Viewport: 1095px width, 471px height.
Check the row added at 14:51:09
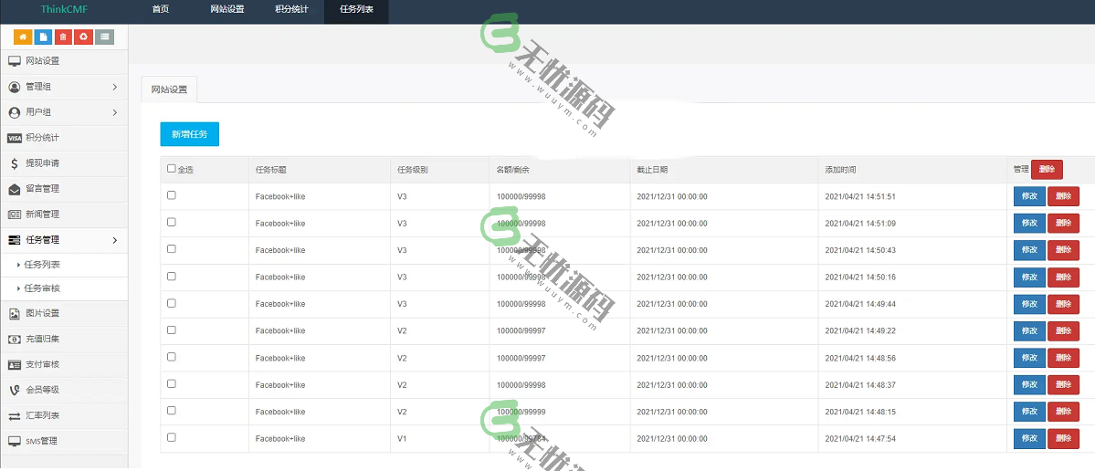click(172, 222)
